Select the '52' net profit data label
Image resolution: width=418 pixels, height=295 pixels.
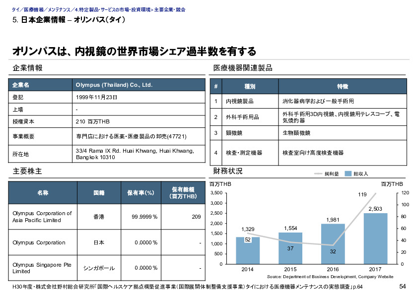248,239
